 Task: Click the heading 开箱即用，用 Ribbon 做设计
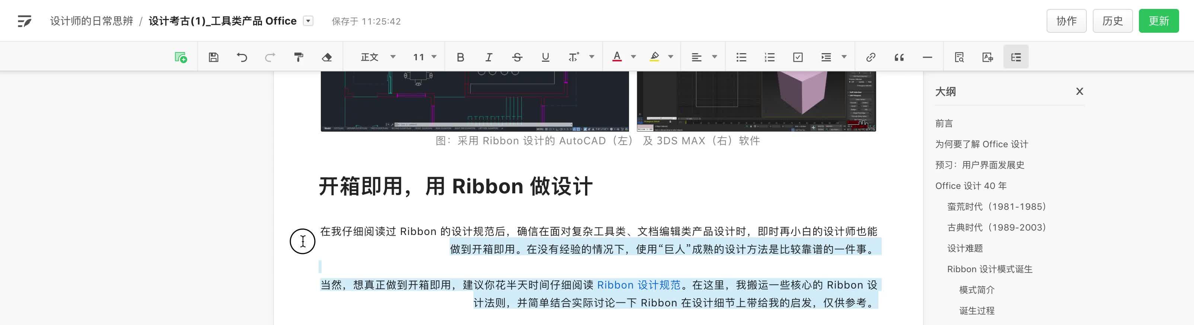click(456, 186)
